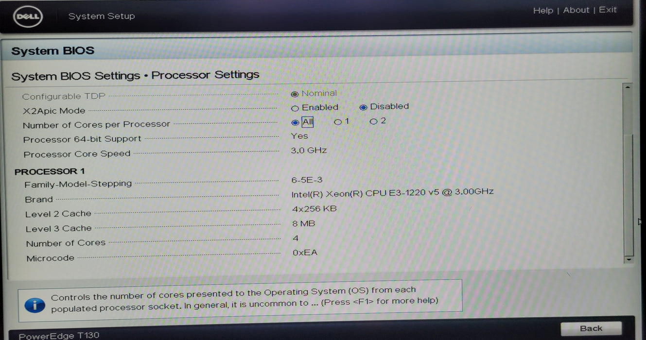
Task: Click the 3.0 GHz speed value
Action: pyautogui.click(x=309, y=151)
